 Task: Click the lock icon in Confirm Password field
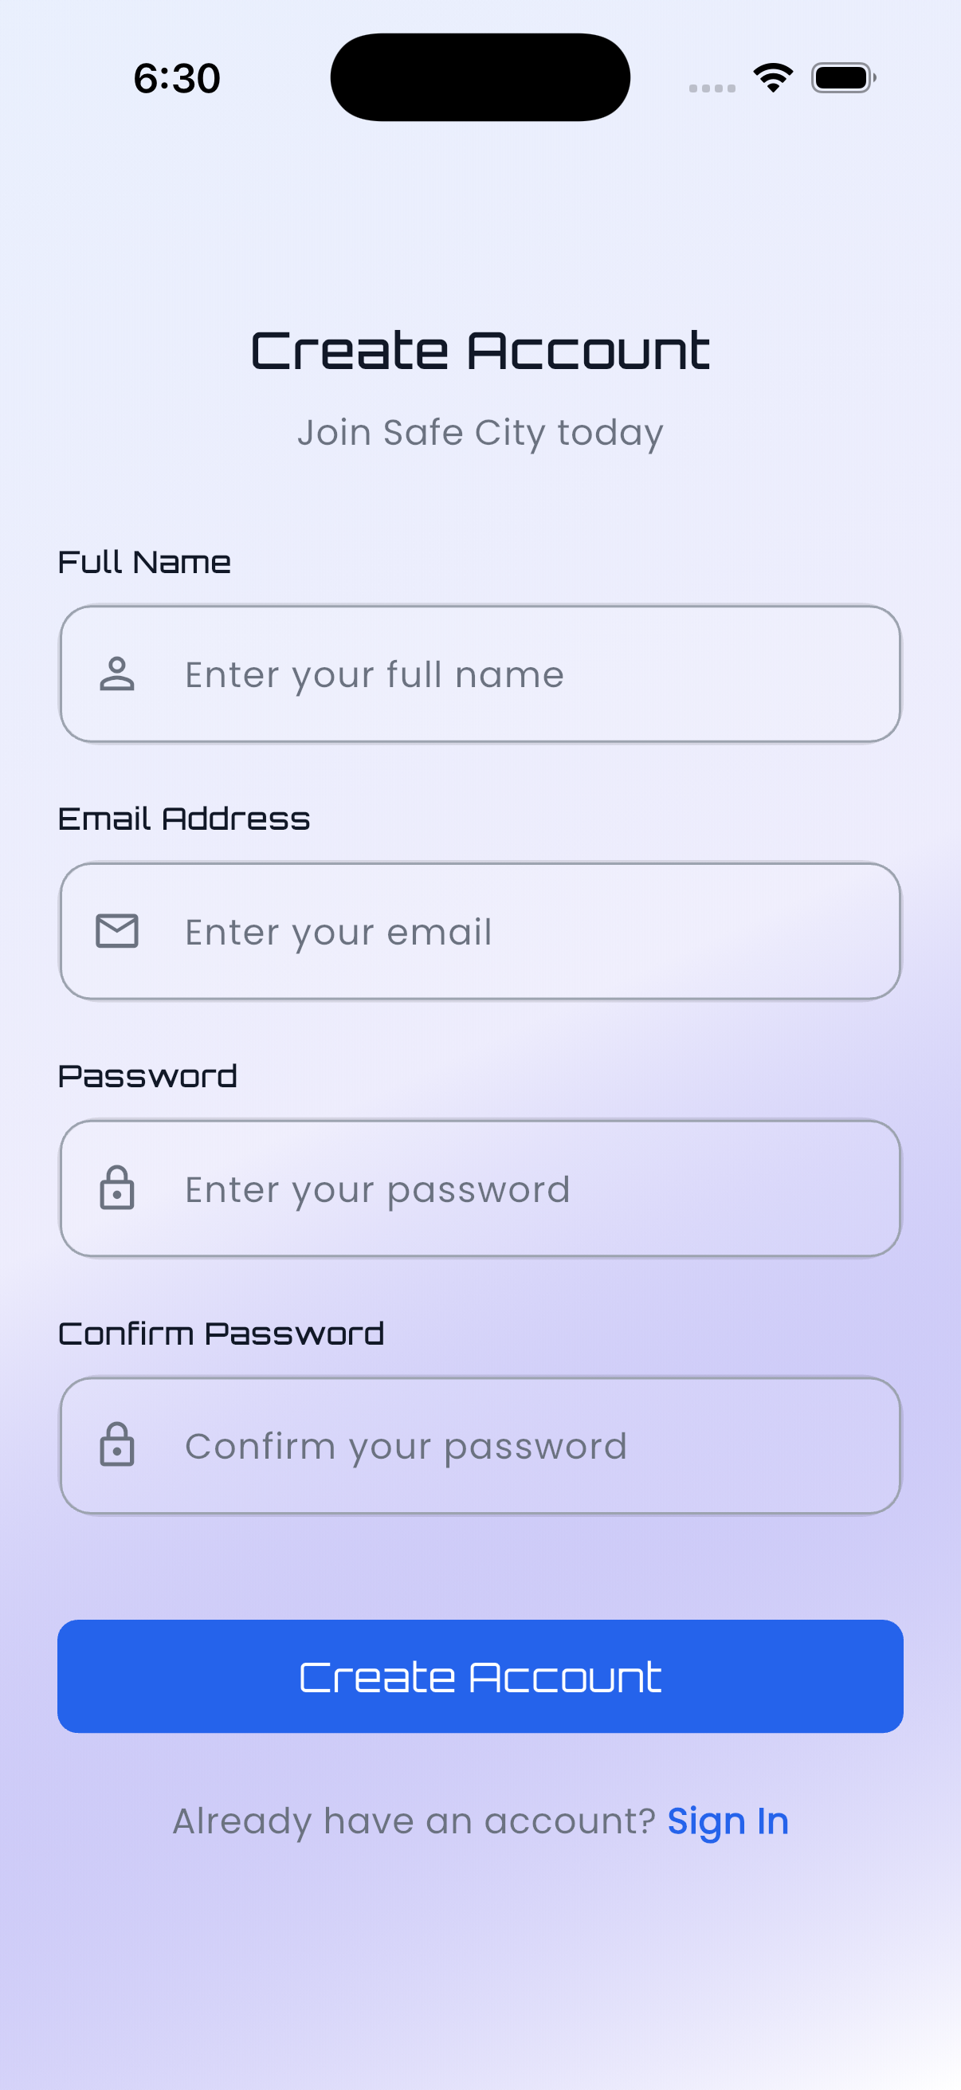(117, 1445)
